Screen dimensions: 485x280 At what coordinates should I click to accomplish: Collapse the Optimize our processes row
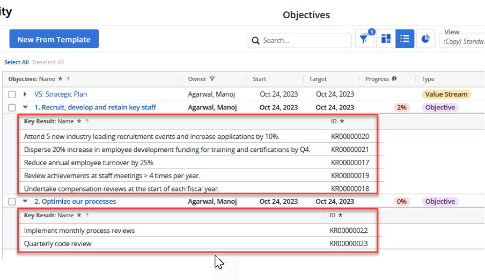pos(25,201)
